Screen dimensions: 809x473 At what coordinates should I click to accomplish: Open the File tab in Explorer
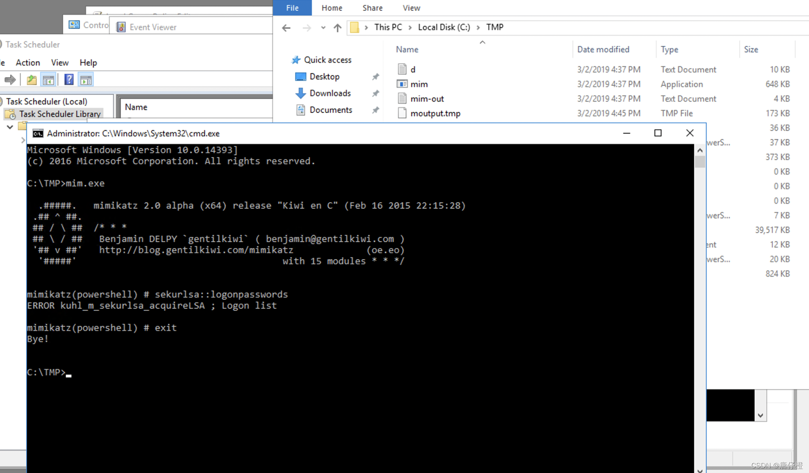[x=292, y=8]
